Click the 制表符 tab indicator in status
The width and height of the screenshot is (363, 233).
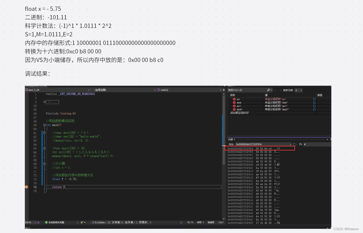coord(211,222)
